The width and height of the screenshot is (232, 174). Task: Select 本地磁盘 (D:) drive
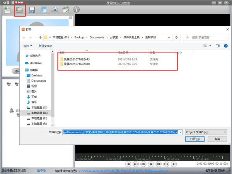pos(39,113)
